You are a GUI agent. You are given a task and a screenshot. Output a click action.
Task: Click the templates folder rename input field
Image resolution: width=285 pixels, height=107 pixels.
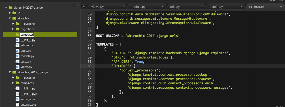27,34
